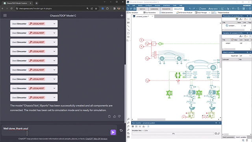The image size is (252, 142).
Task: Switch to the SUBMODEL mode tab
Action: click(x=154, y=9)
